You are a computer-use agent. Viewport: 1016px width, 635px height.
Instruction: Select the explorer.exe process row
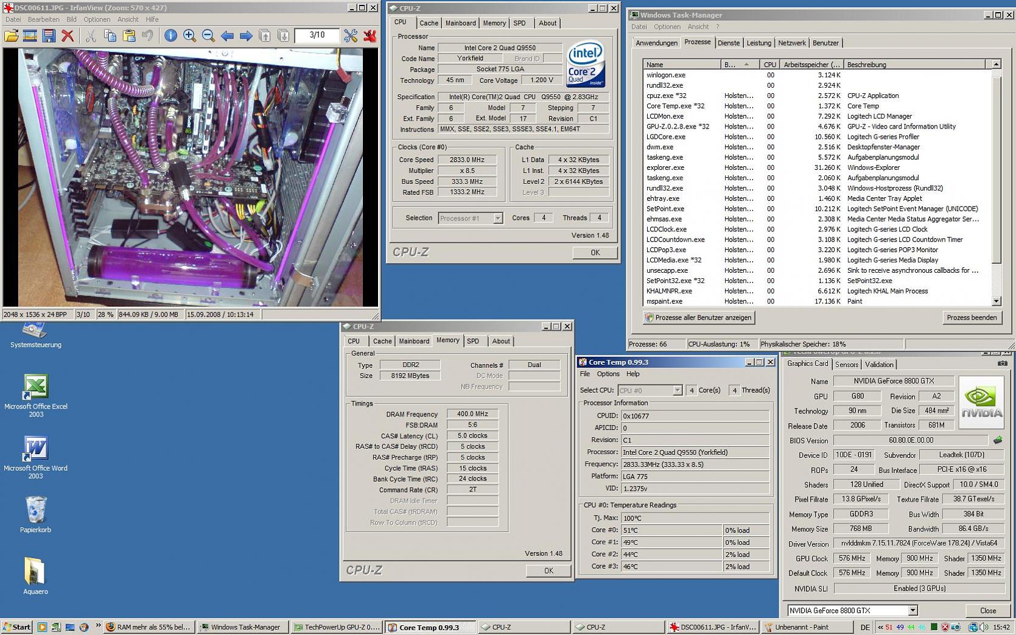point(817,167)
